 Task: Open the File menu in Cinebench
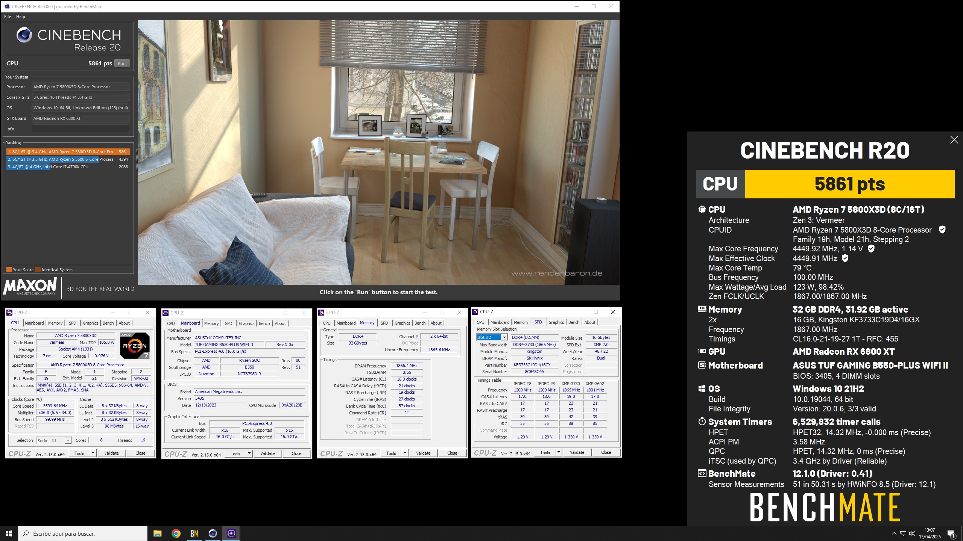pos(8,17)
